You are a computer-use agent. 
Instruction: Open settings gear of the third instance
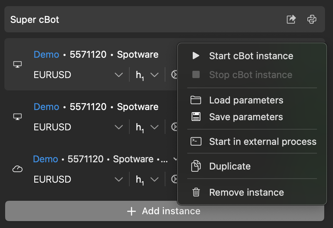[x=174, y=179]
